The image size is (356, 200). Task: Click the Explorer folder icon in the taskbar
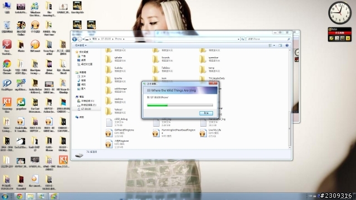pos(31,196)
